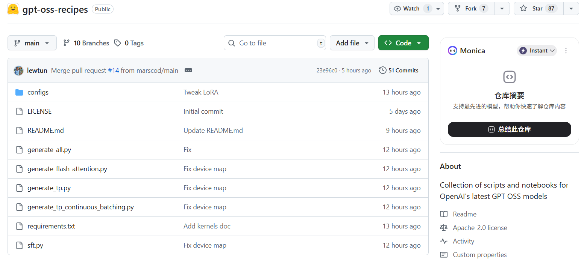Open the gpt-oss-recipes repository title link
584x260 pixels.
[x=55, y=9]
